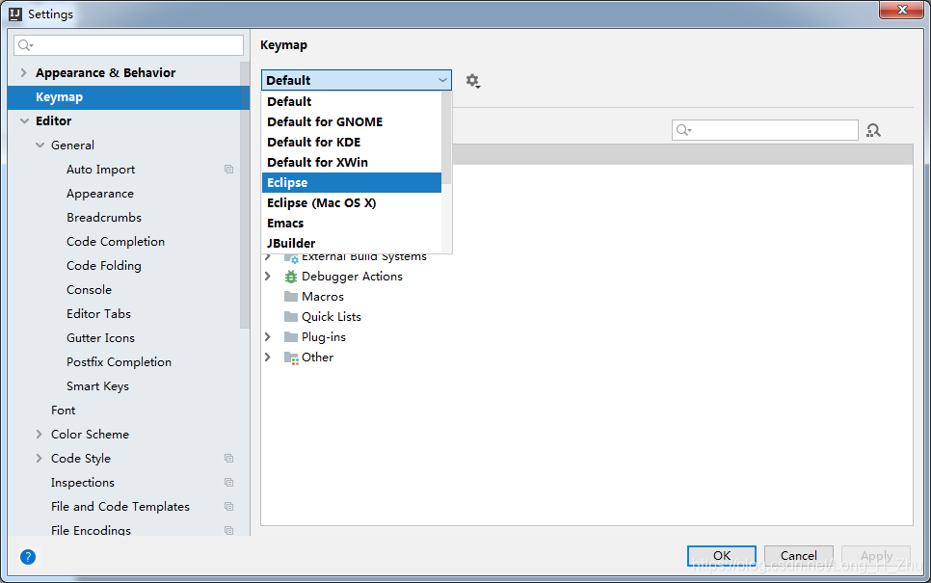Click Find Actions by Shortcut icon
Image resolution: width=931 pixels, height=583 pixels.
(x=873, y=130)
